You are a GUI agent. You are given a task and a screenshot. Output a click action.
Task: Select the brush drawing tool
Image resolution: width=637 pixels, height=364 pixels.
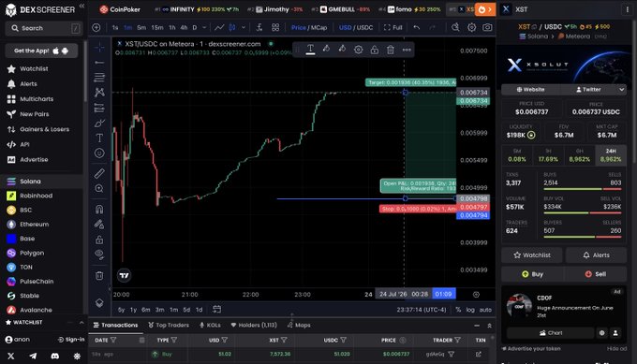point(99,123)
